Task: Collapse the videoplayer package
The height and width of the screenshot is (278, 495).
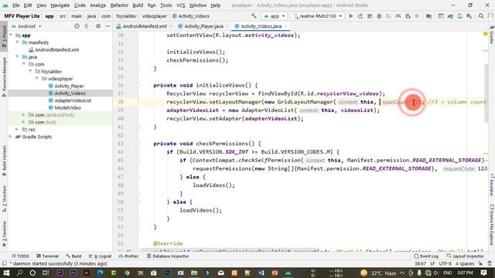Action: 37,79
